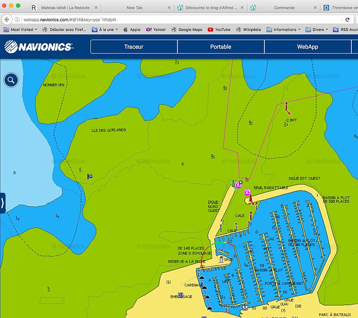This screenshot has width=358, height=318.
Task: Click the magenta sailboat marker below Seuil Rabattable label
Action: pyautogui.click(x=247, y=192)
